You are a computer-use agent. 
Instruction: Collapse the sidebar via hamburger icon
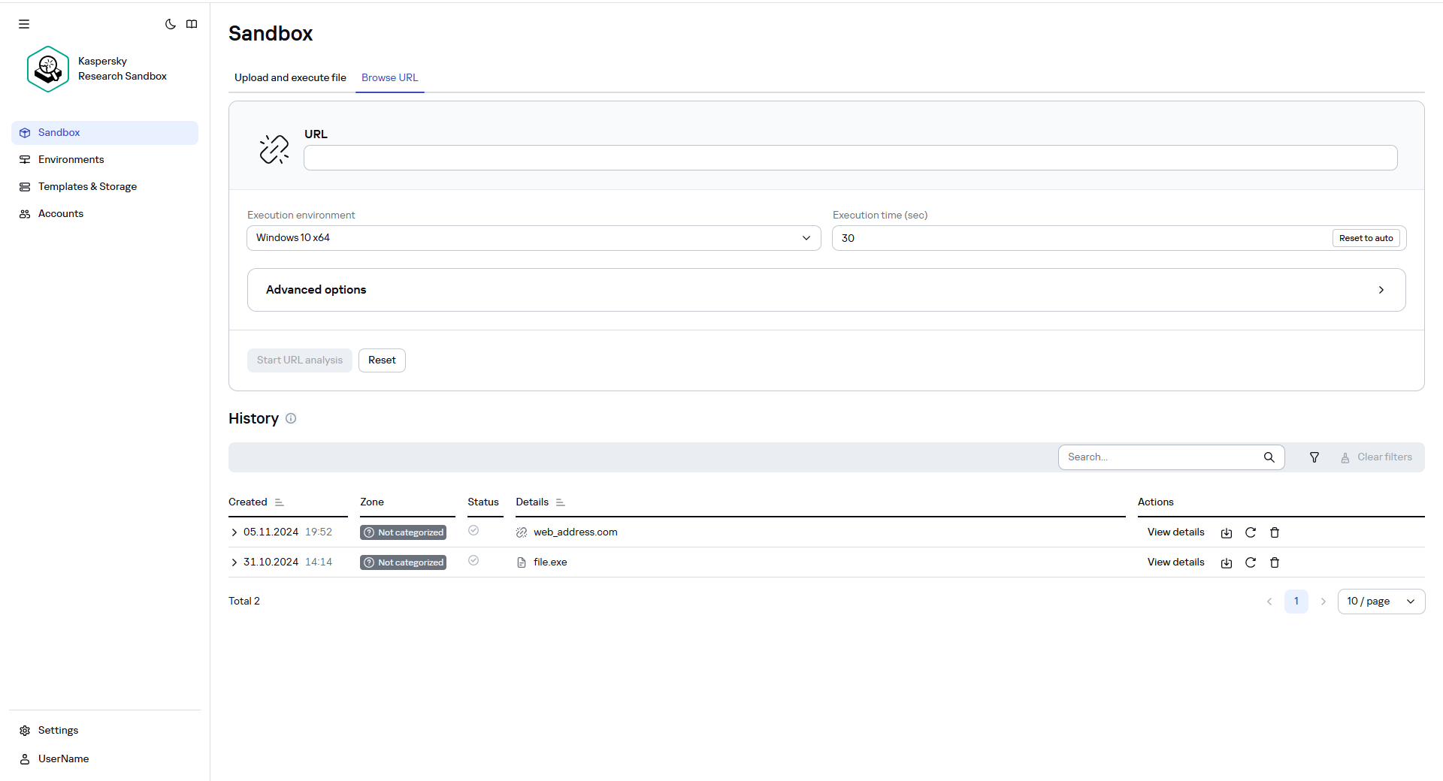coord(23,23)
